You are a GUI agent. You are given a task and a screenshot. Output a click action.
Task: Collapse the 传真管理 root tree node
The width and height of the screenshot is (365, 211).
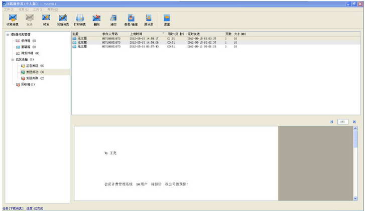click(8, 34)
